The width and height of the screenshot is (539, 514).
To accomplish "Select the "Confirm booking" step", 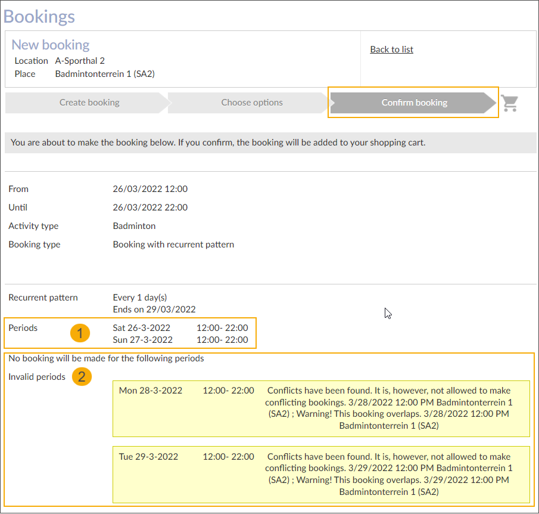I will point(413,103).
